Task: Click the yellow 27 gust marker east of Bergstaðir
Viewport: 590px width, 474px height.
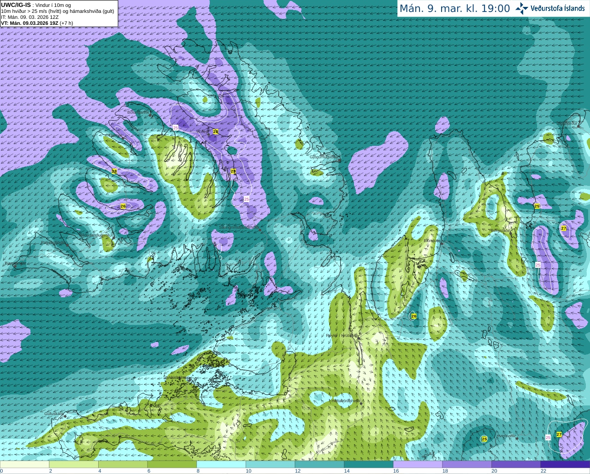Action: click(564, 228)
